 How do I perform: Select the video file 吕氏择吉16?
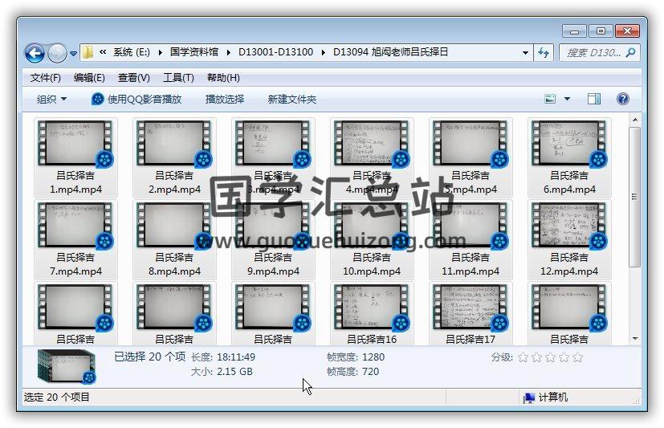pos(372,313)
